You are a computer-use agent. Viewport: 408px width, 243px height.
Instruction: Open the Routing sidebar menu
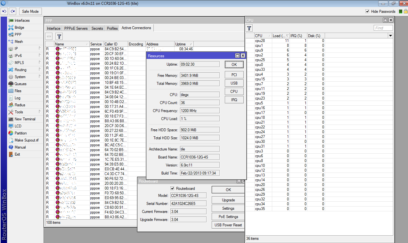20,70
